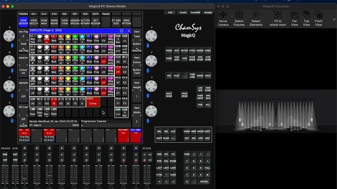Screen dimensions: 337x189
Task: Activate the red 75 intensity item
Action: click(54, 102)
